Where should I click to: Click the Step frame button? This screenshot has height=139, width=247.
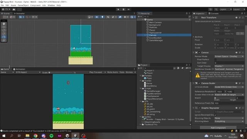[x=129, y=9]
